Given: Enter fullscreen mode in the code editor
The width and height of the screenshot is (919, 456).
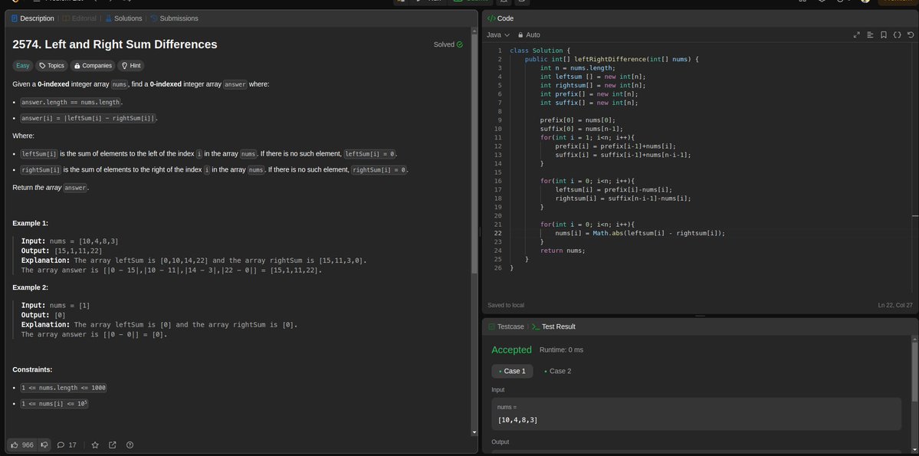Looking at the screenshot, I should click(x=857, y=34).
